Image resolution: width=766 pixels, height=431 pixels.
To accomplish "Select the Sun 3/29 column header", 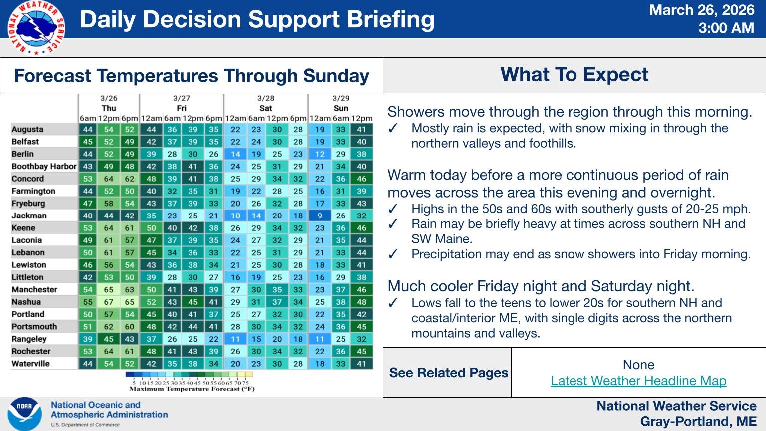I will 341,108.
